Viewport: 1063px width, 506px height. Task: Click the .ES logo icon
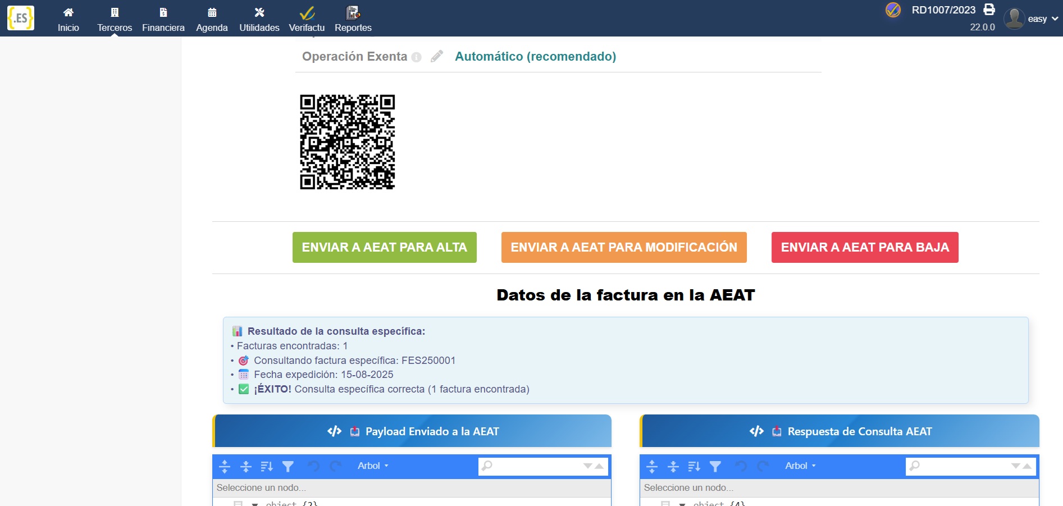pos(21,18)
